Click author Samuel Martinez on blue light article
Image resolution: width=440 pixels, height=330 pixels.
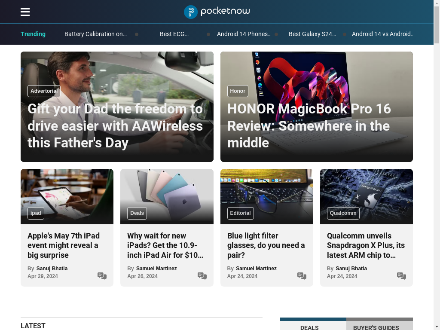pos(256,268)
